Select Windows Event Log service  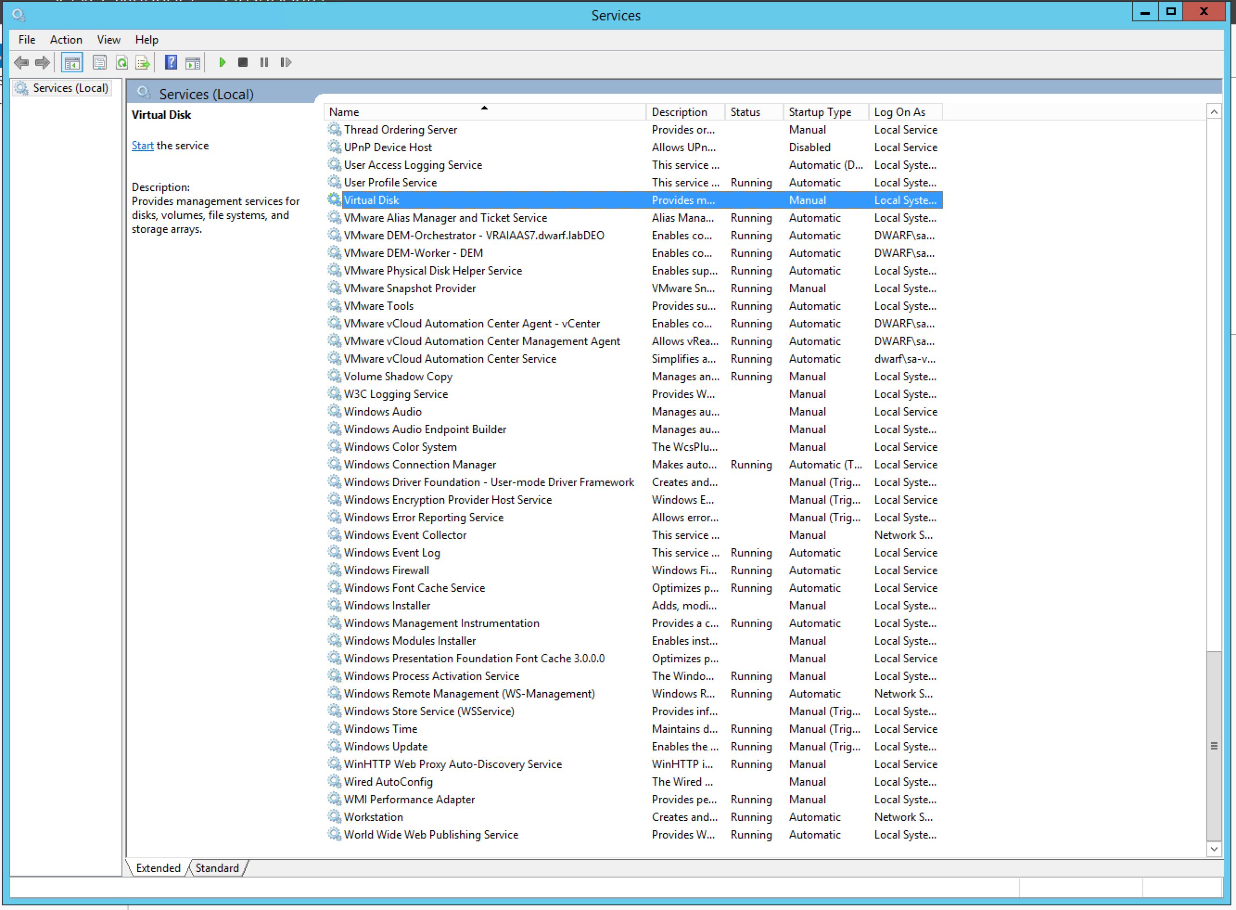click(634, 552)
